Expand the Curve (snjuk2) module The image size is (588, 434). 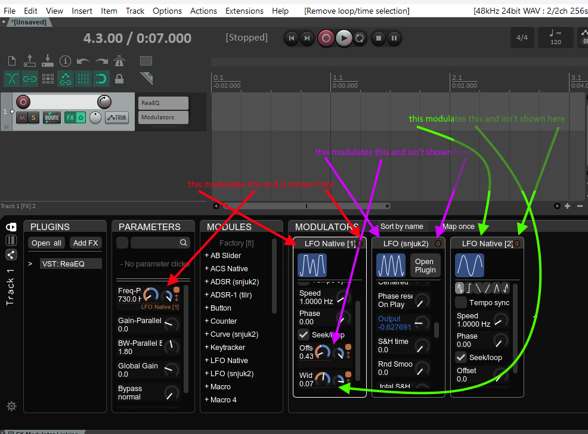click(231, 334)
